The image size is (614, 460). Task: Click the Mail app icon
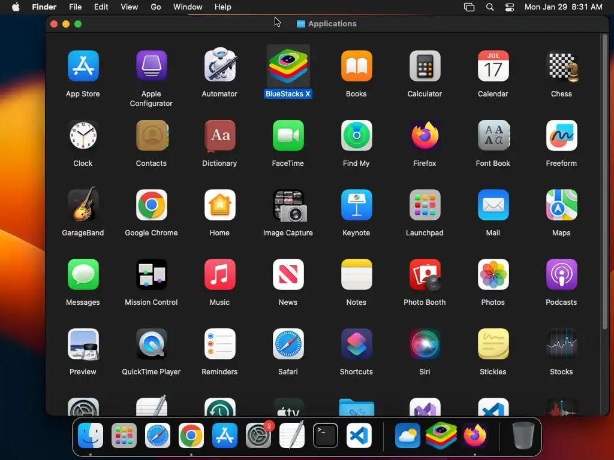[x=493, y=205]
